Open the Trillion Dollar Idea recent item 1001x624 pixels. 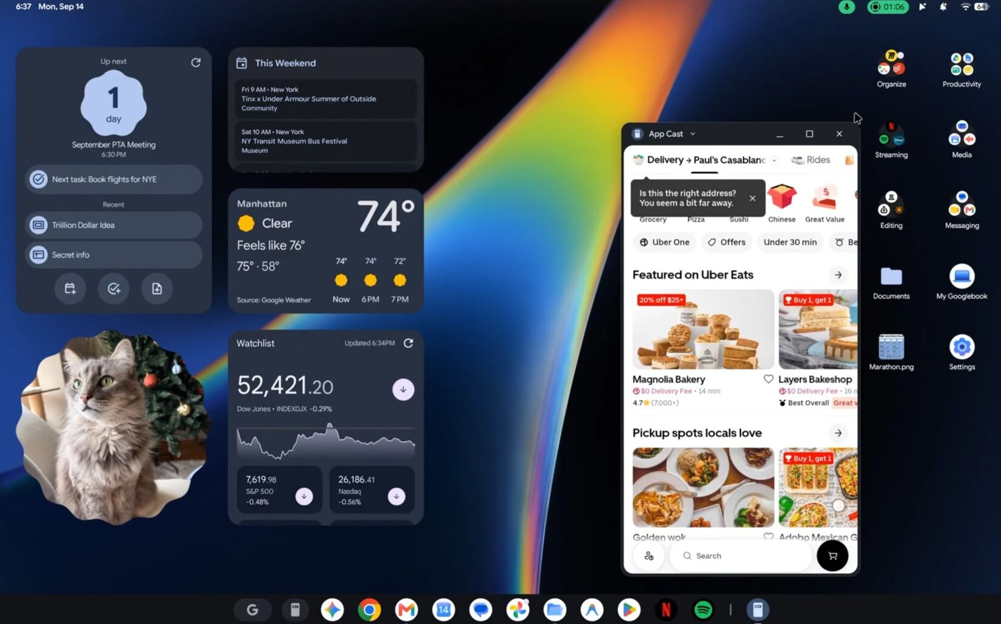(x=114, y=225)
